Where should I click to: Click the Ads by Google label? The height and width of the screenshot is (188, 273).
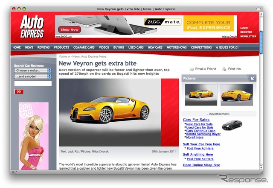click(x=229, y=36)
